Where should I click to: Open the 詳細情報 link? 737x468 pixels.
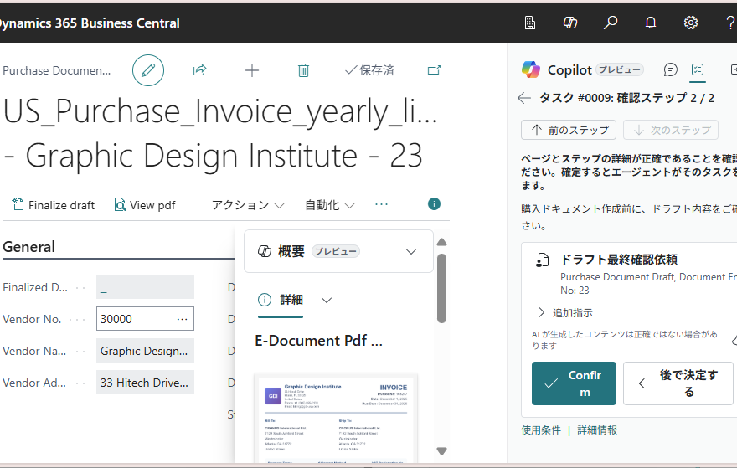point(597,430)
